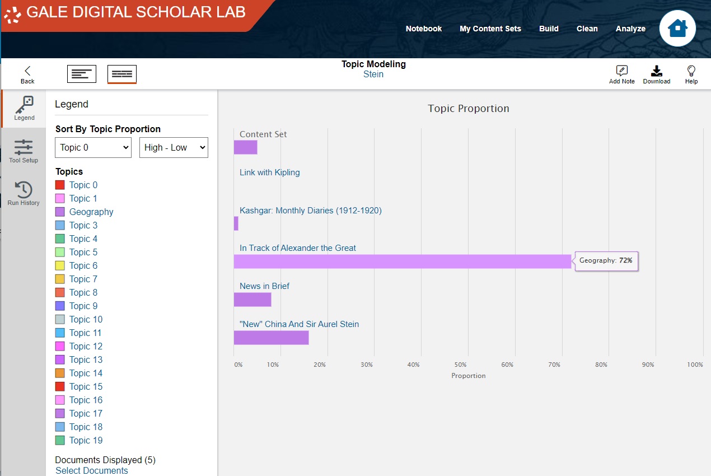Screen dimensions: 711x476
Task: Select Topic 16 in legend
Action: point(86,400)
